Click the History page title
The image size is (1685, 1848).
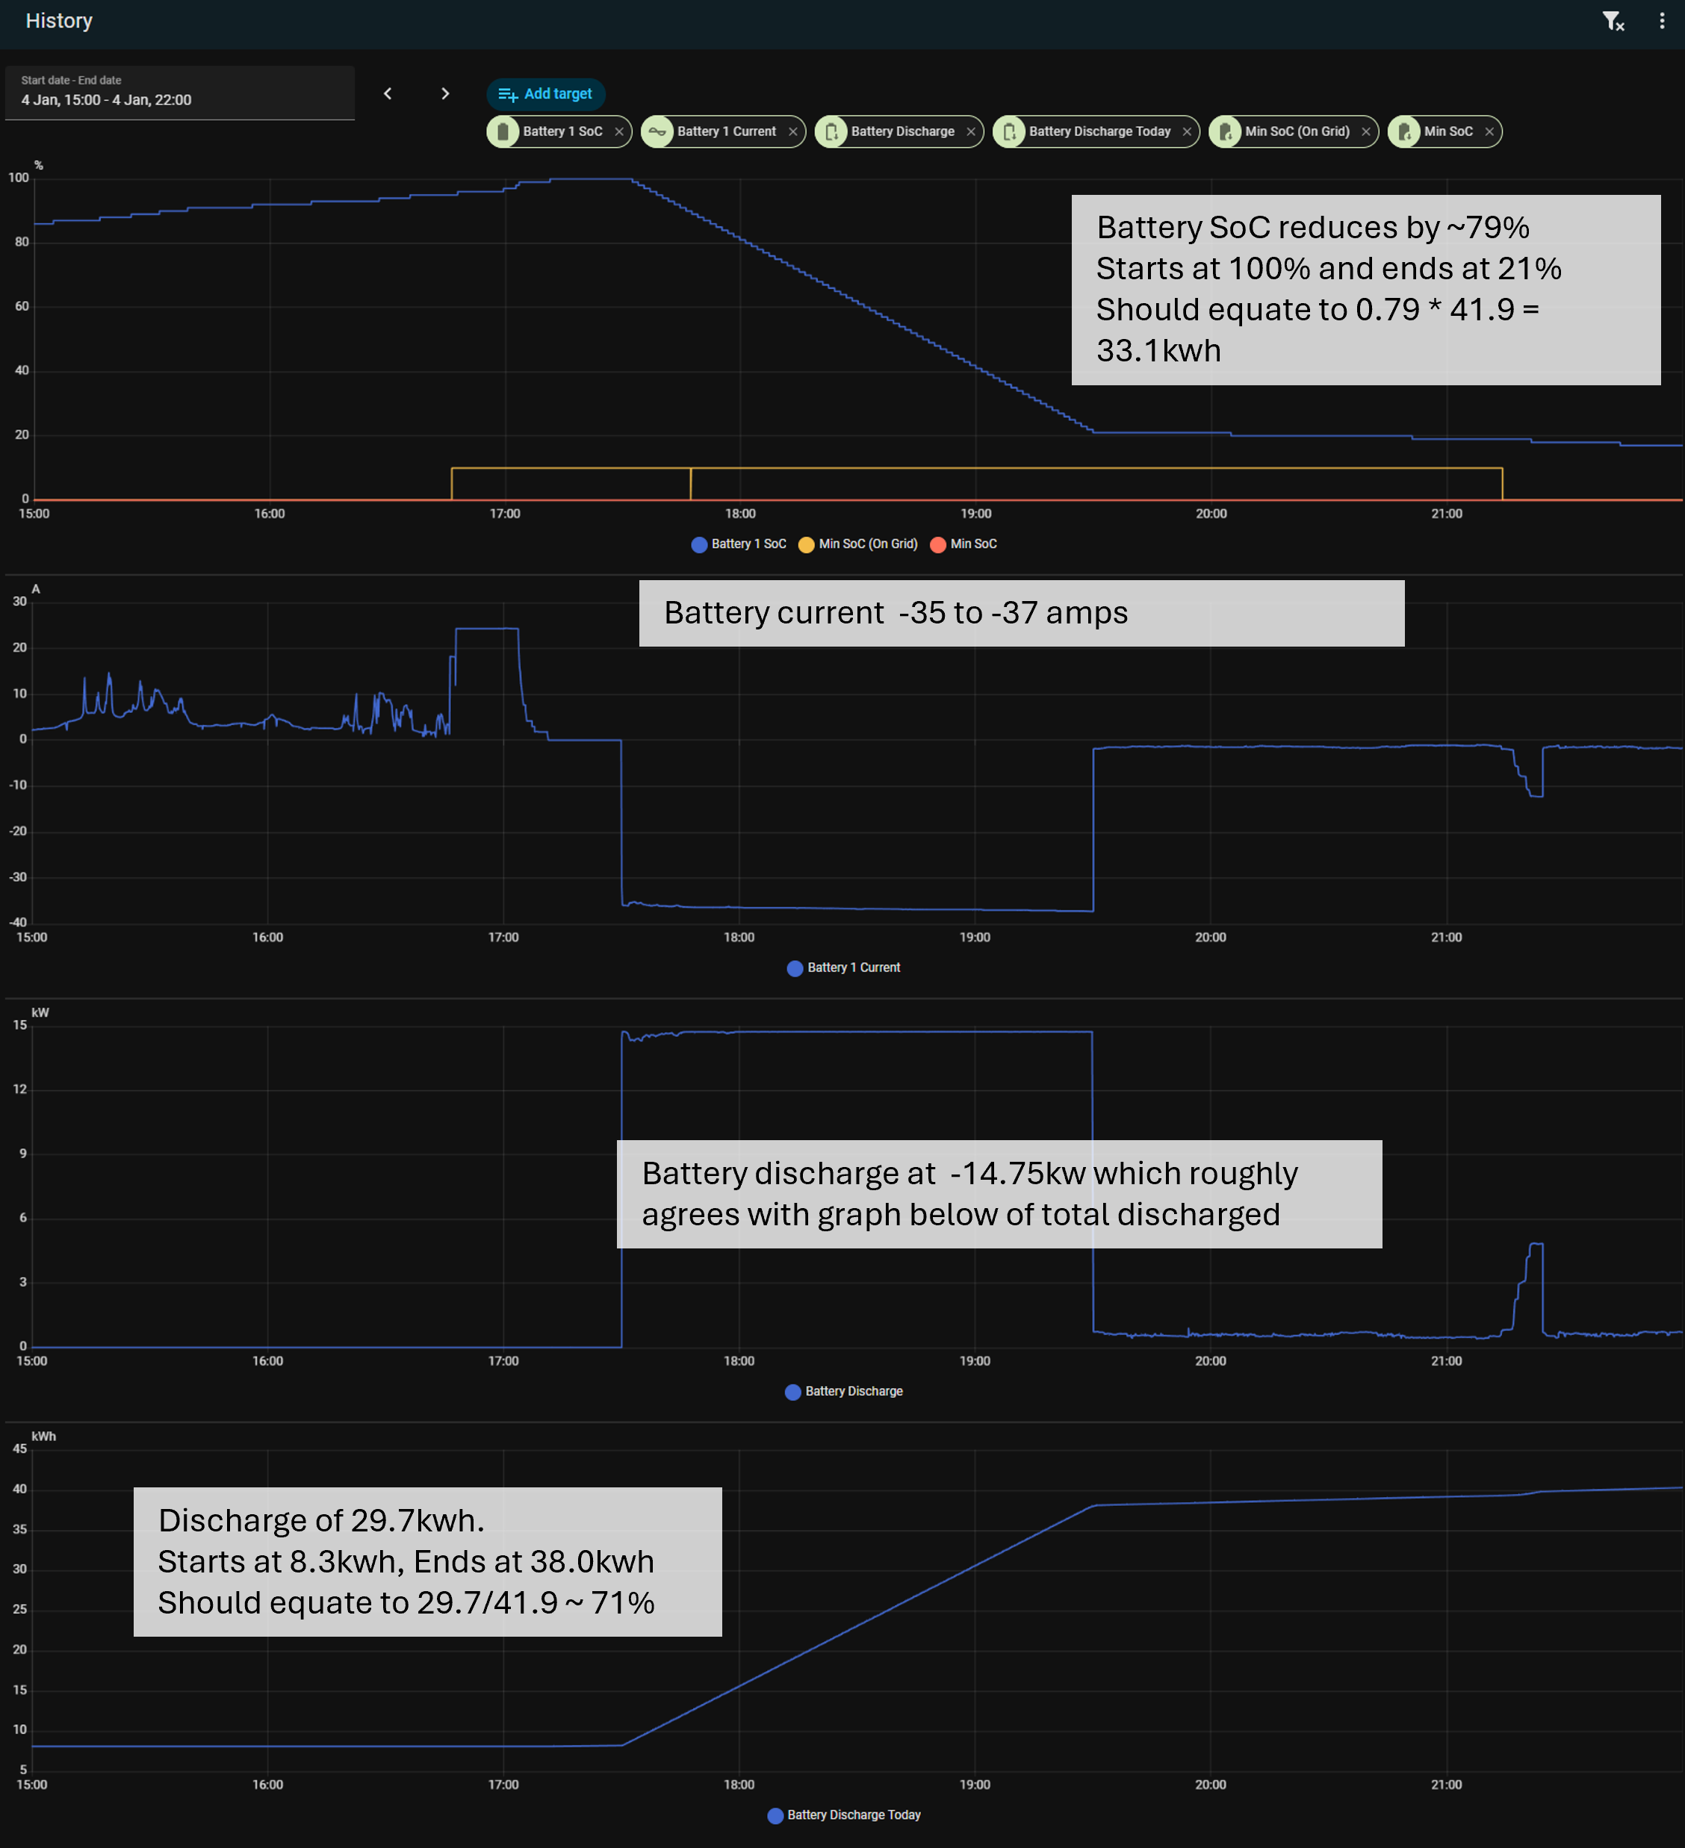coord(59,21)
